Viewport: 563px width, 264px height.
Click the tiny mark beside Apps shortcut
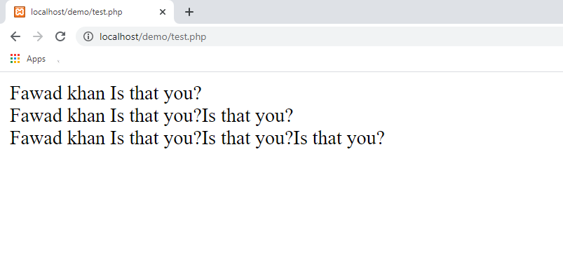58,62
